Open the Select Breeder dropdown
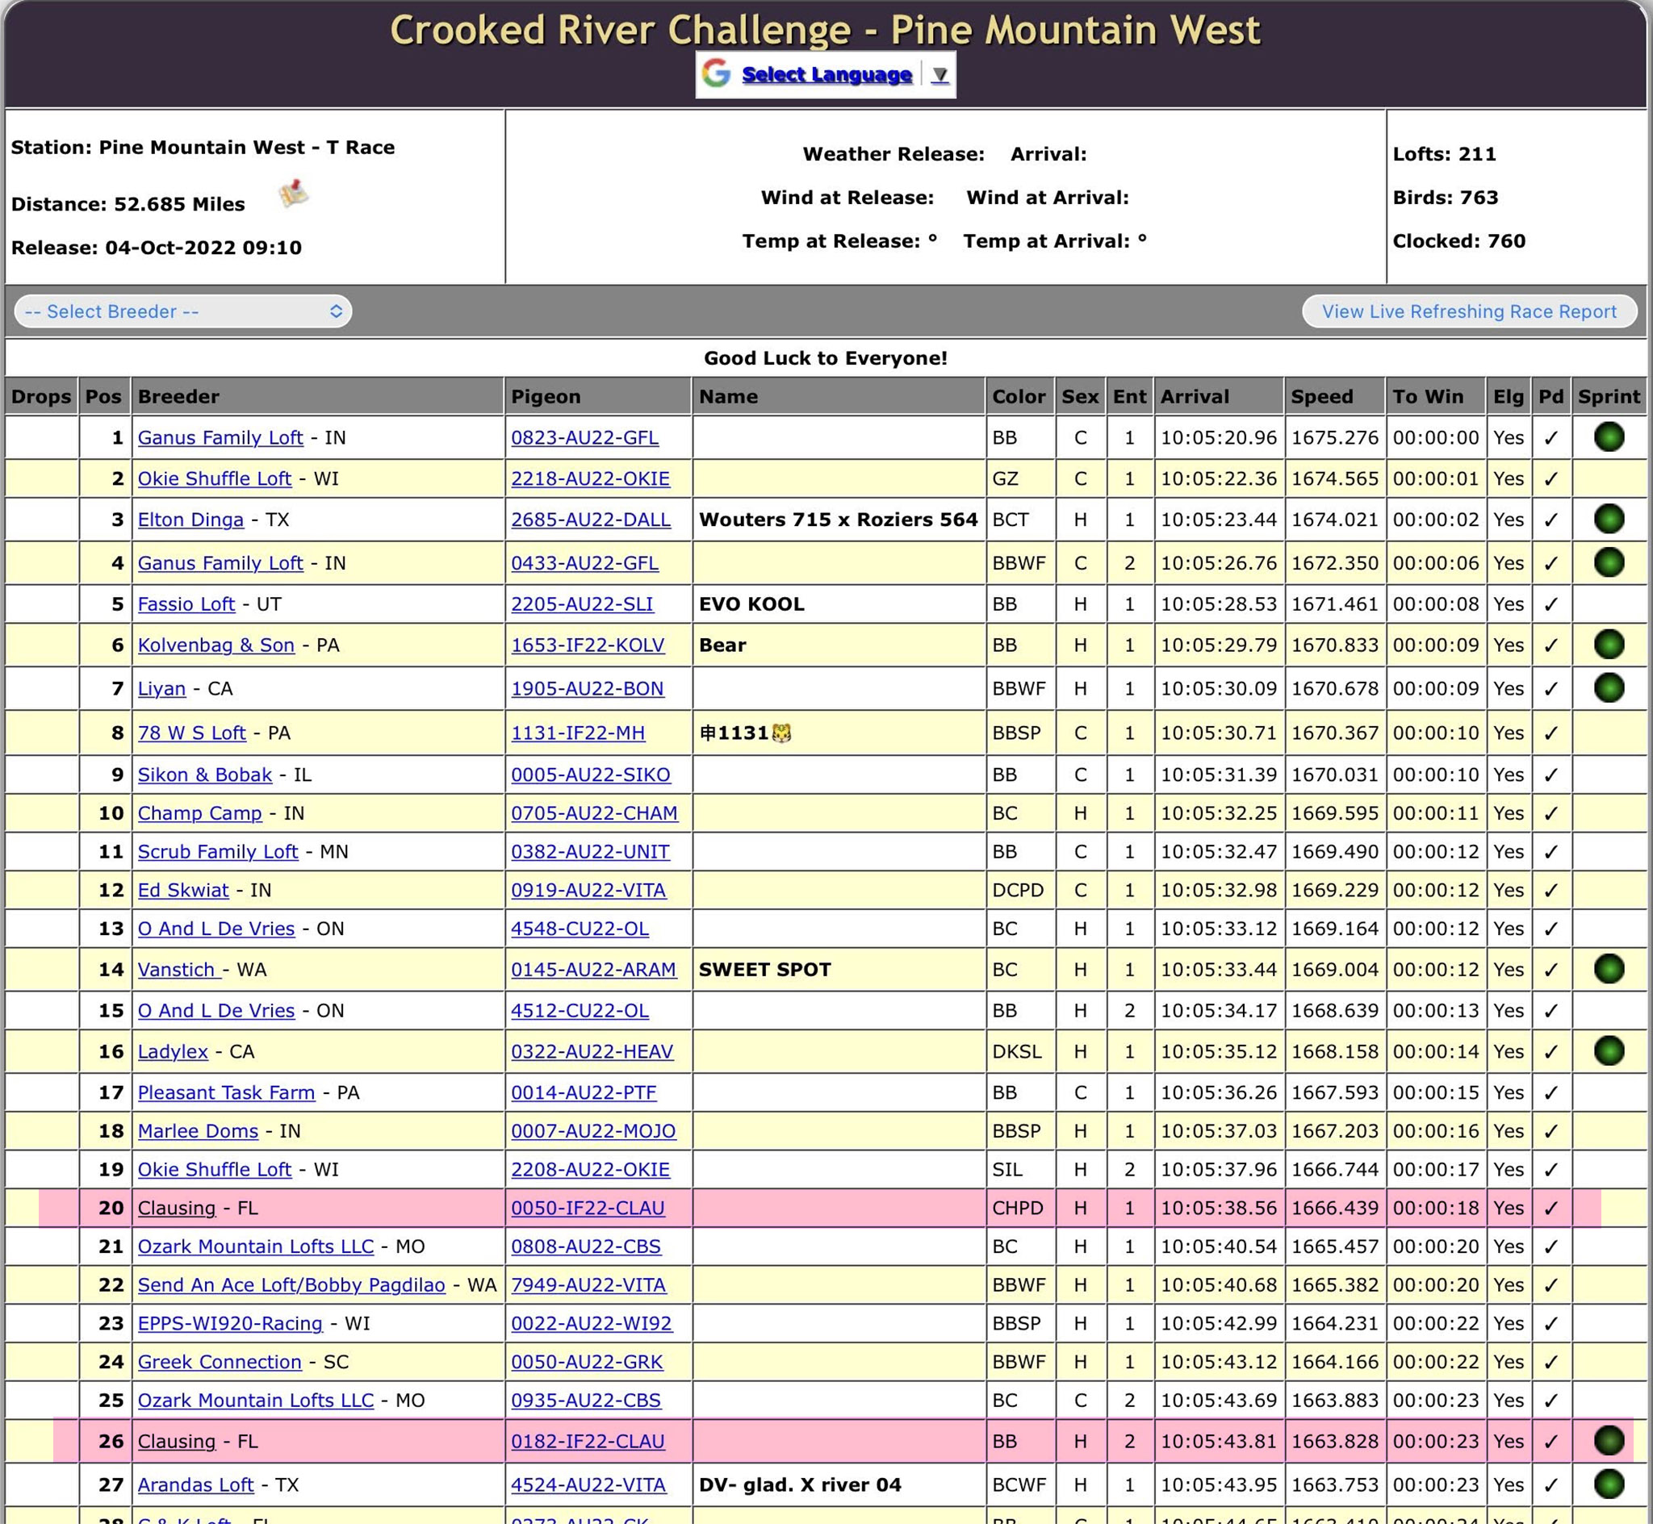Image resolution: width=1653 pixels, height=1524 pixels. pyautogui.click(x=183, y=311)
